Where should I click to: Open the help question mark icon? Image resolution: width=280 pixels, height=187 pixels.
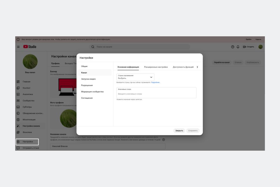(232, 47)
